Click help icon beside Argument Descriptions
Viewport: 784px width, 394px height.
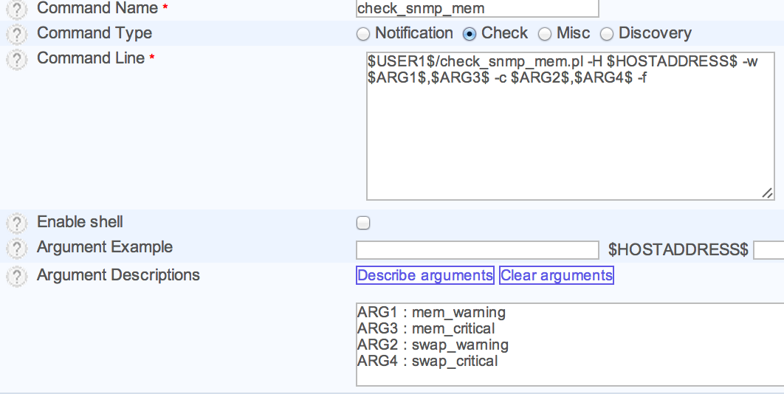(16, 276)
